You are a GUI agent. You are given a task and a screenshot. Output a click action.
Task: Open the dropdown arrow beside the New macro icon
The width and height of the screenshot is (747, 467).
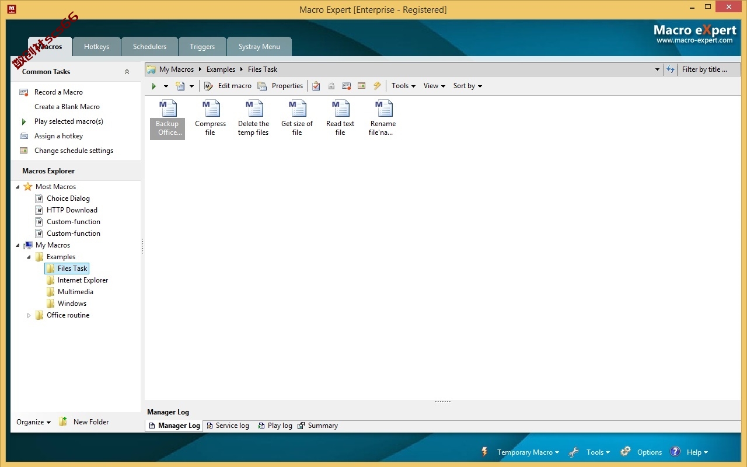[191, 86]
